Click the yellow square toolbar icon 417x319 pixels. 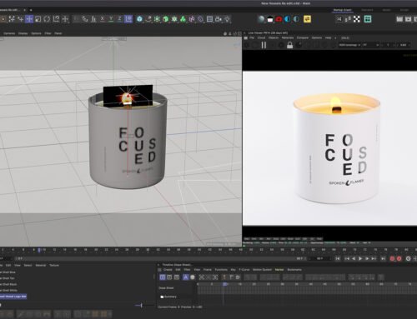point(307,19)
